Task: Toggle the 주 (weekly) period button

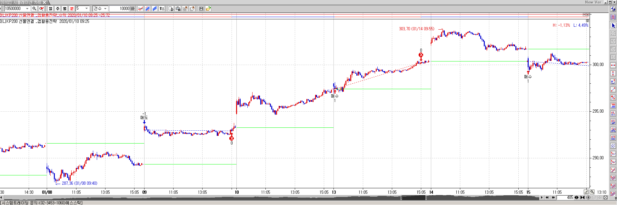Action: point(57,9)
